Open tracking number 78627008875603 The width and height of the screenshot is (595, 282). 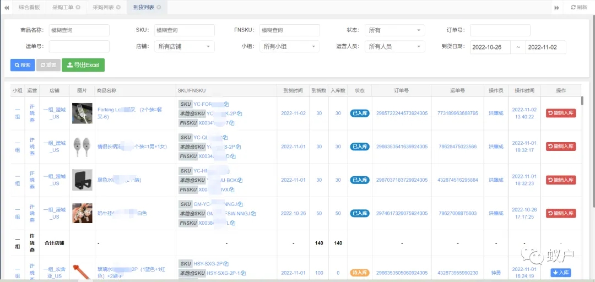click(458, 213)
